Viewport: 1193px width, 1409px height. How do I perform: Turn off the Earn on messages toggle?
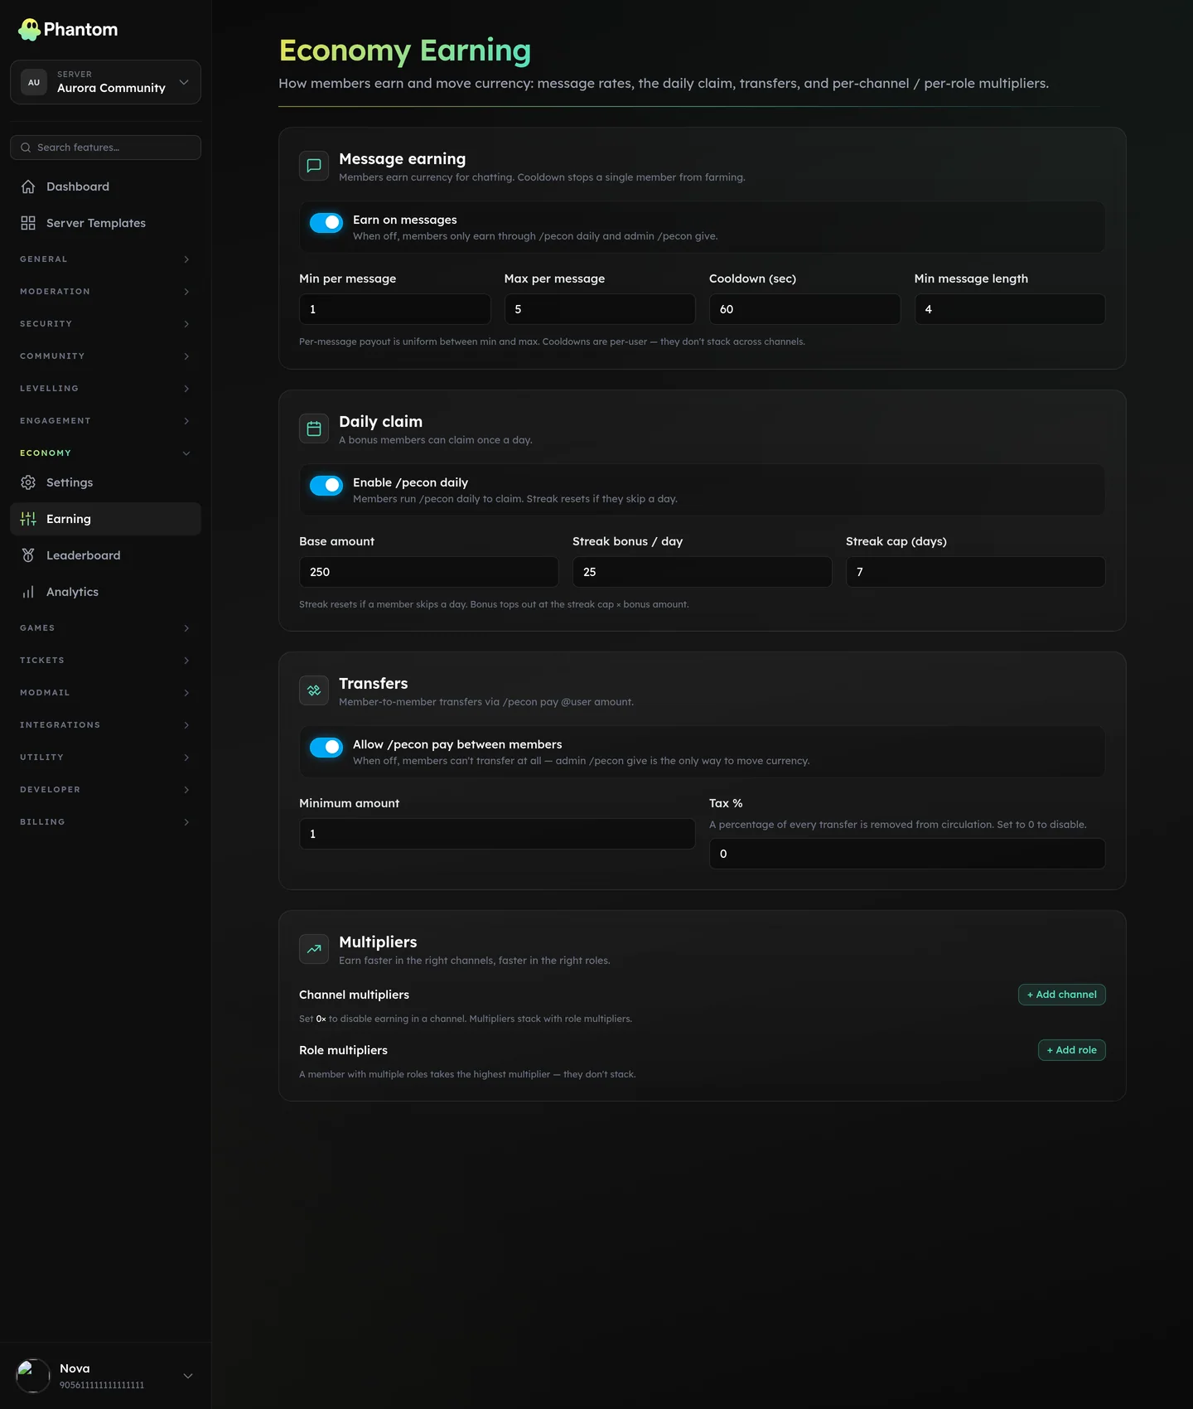click(x=326, y=222)
